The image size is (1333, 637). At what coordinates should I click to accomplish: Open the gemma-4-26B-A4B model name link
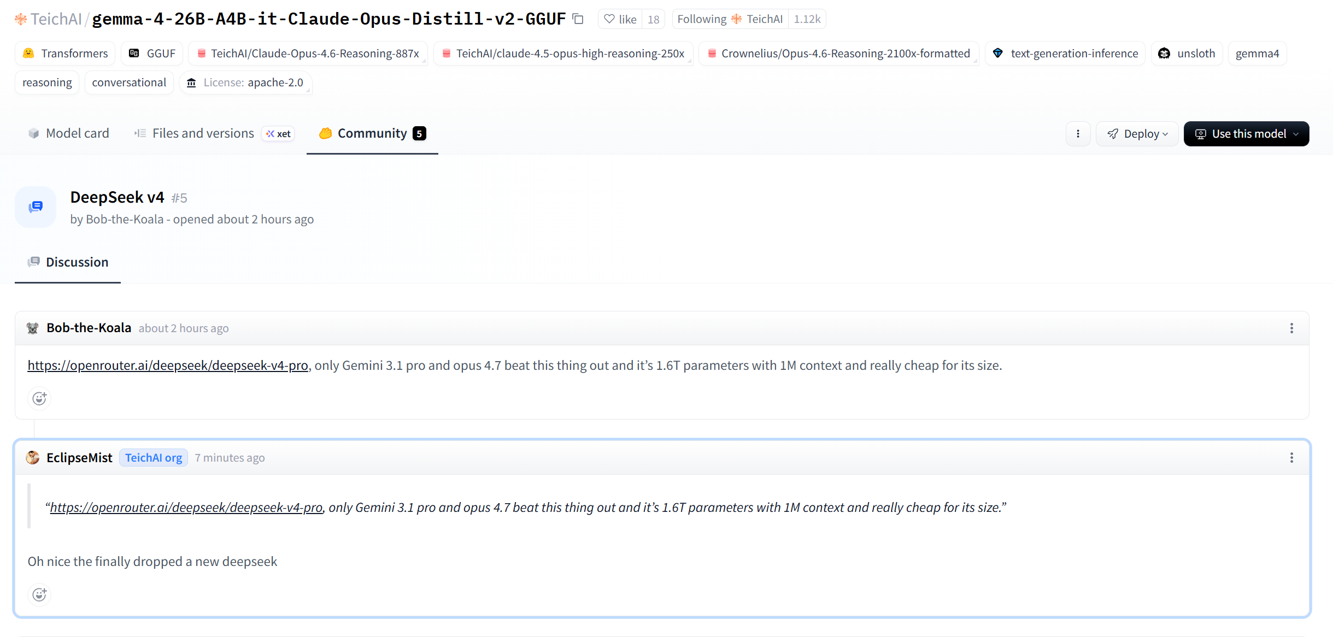[329, 19]
